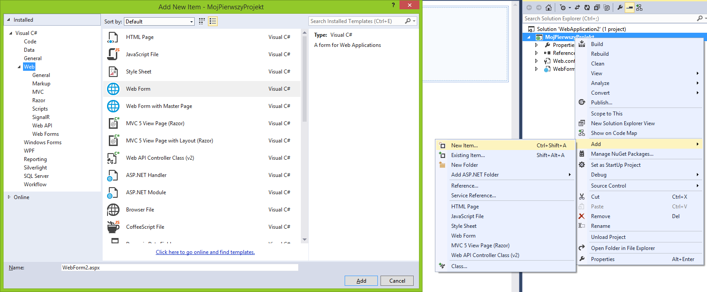Collapse the Visual C# tree node
The height and width of the screenshot is (292, 707).
11,33
